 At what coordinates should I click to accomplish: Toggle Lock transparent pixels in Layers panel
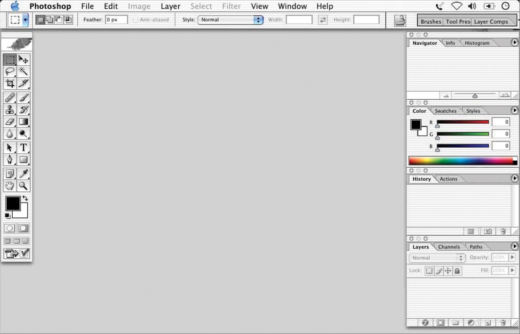429,271
